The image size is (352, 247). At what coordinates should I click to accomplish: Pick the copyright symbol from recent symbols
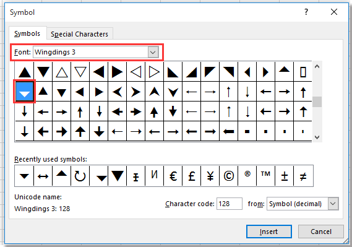coord(229,176)
